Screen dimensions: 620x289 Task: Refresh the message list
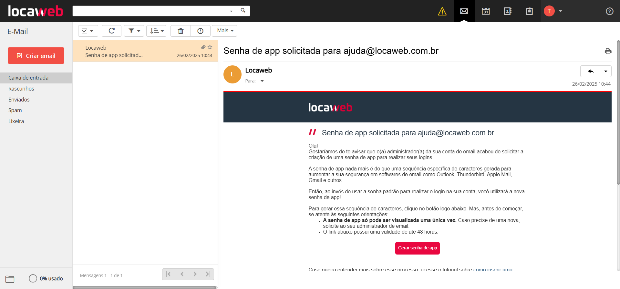111,31
